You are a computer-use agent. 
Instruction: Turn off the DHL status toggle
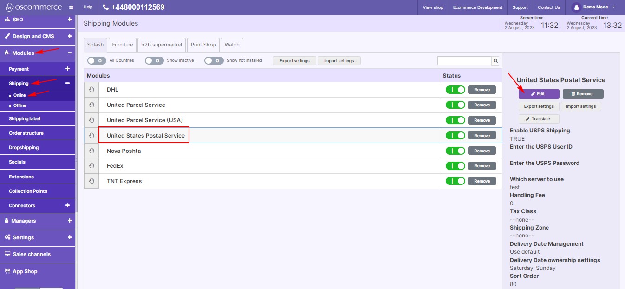coord(455,90)
